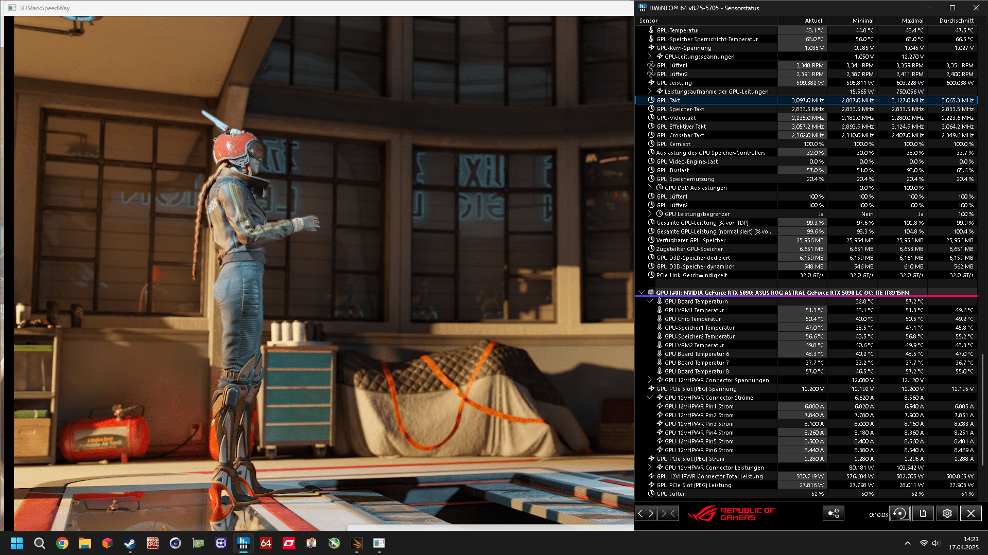This screenshot has height=555, width=988.
Task: Open the Wi-Fi network tray icon
Action: click(x=924, y=543)
